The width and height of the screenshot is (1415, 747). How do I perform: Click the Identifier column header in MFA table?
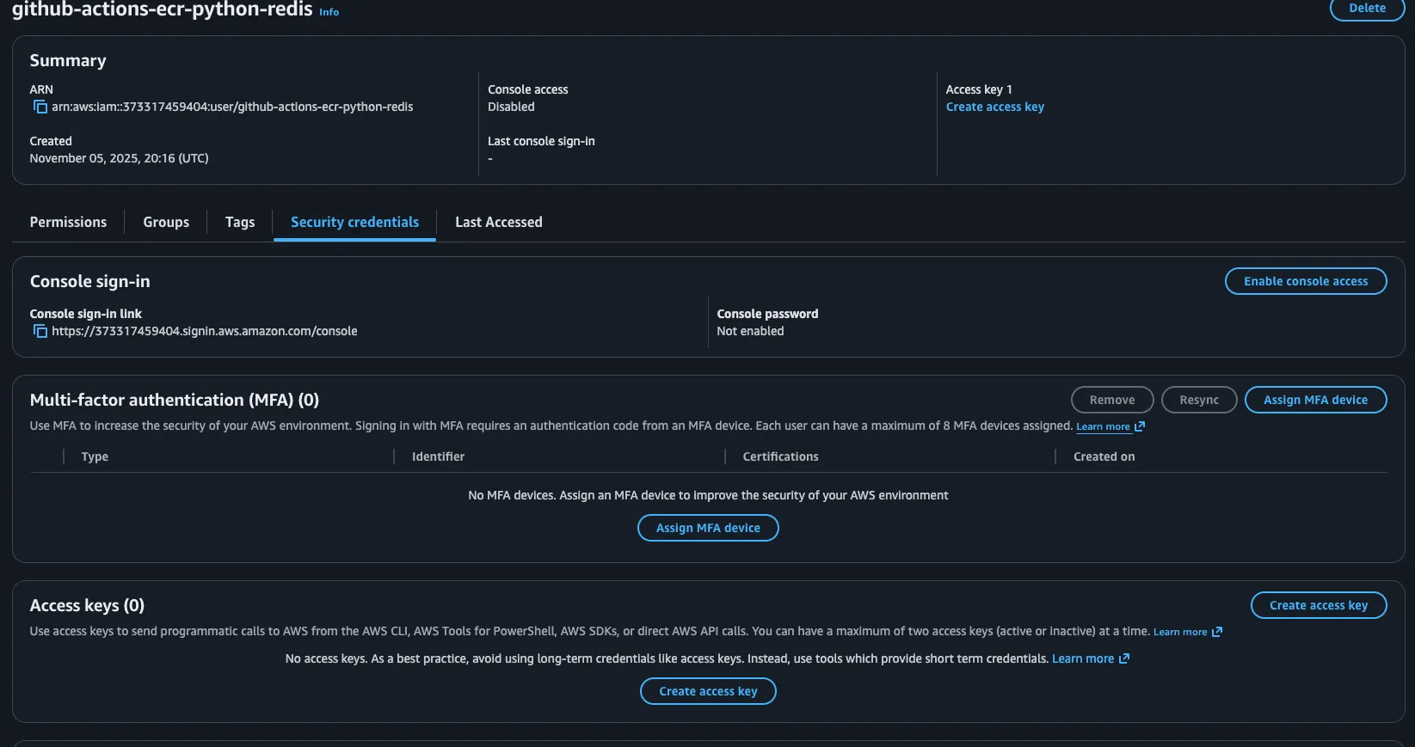pos(438,456)
